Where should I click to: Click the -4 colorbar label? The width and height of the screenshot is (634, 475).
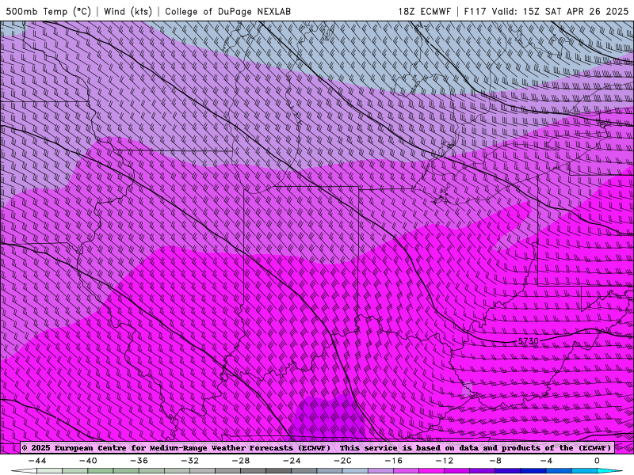point(546,461)
